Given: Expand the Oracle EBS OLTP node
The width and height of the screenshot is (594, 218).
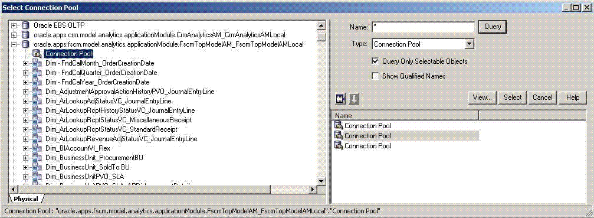Looking at the screenshot, I should point(14,25).
